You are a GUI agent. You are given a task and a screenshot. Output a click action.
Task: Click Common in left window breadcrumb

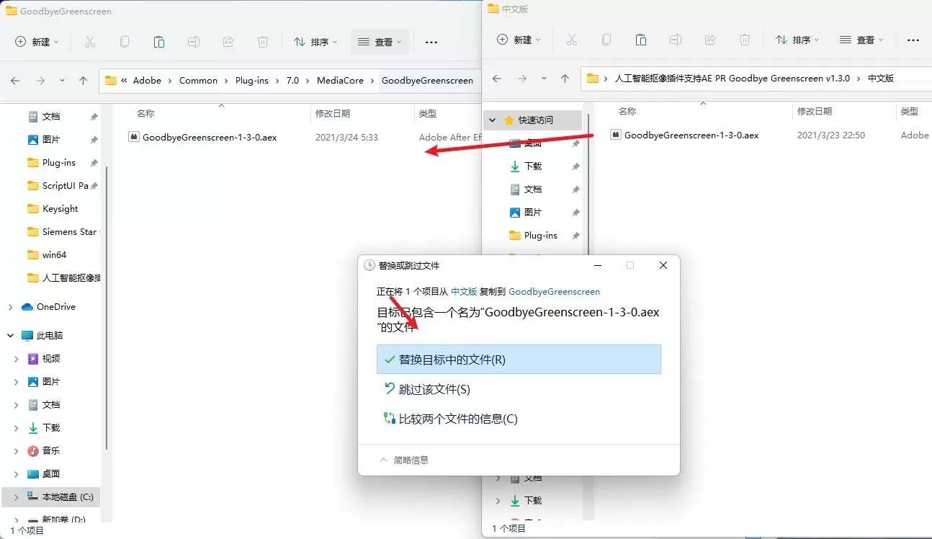[198, 81]
